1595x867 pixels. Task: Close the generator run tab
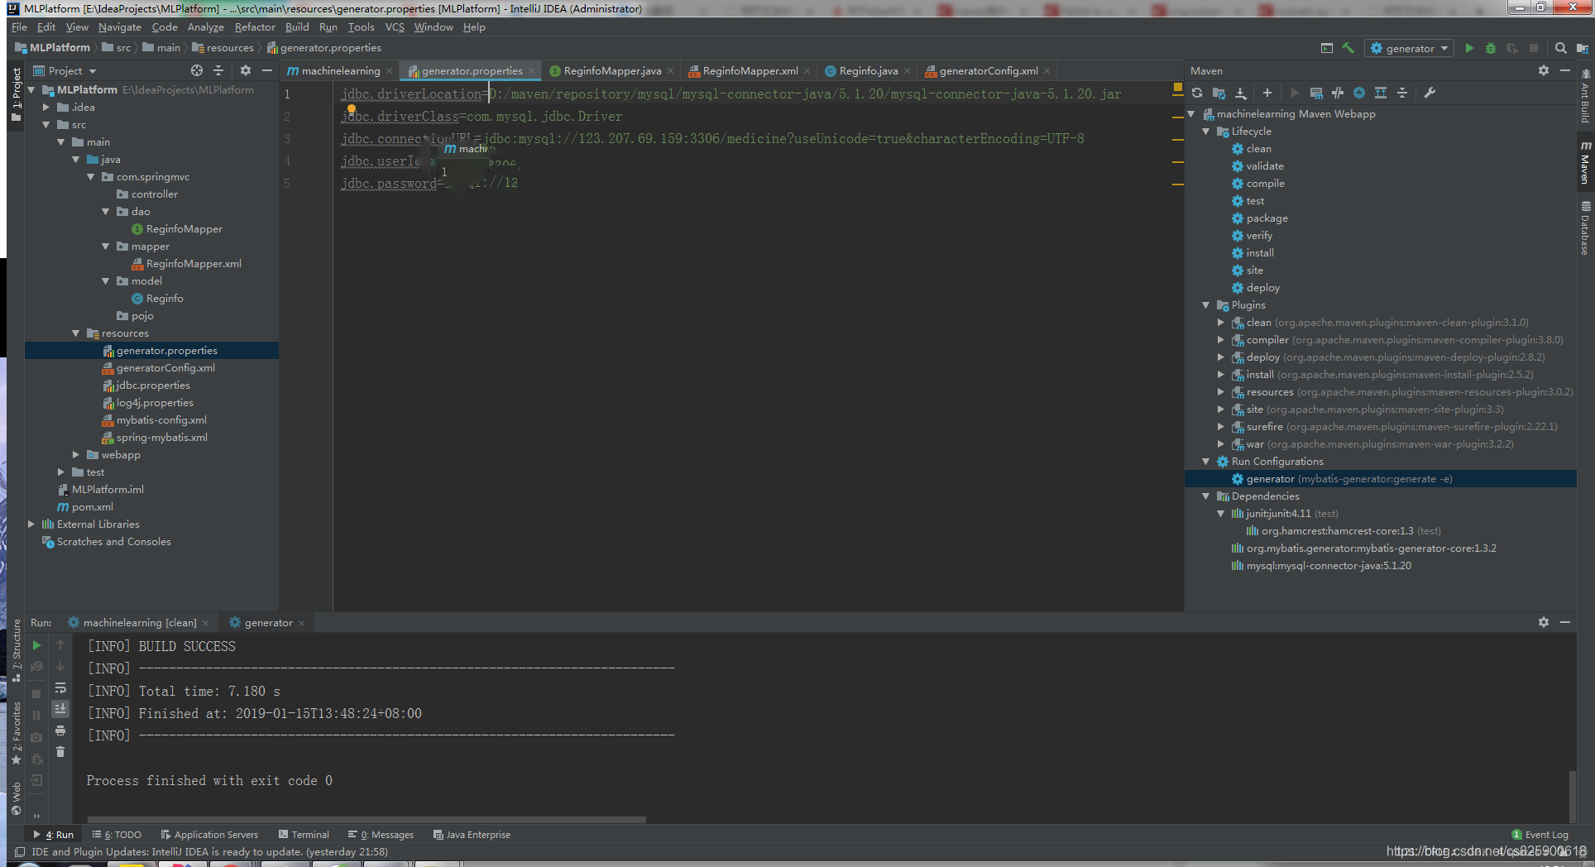pyautogui.click(x=302, y=623)
